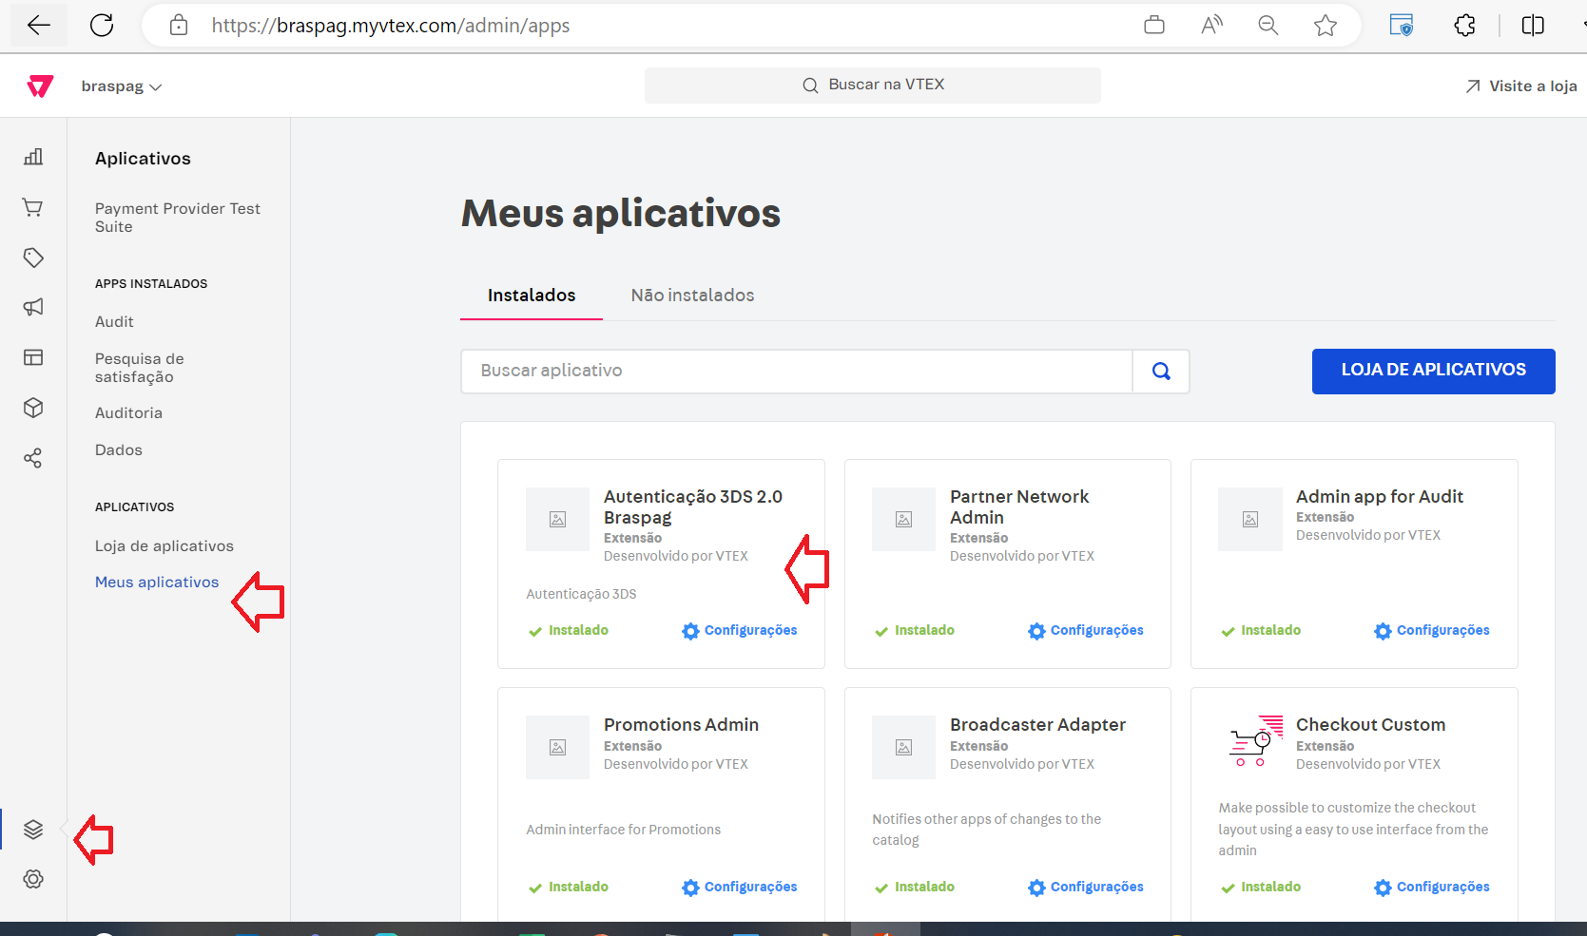Screen dimensions: 1587x936
Task: Click Checkout Custom app logo
Action: point(1256,741)
